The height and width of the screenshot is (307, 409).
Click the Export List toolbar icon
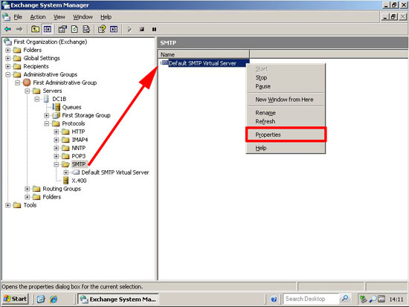pos(86,29)
